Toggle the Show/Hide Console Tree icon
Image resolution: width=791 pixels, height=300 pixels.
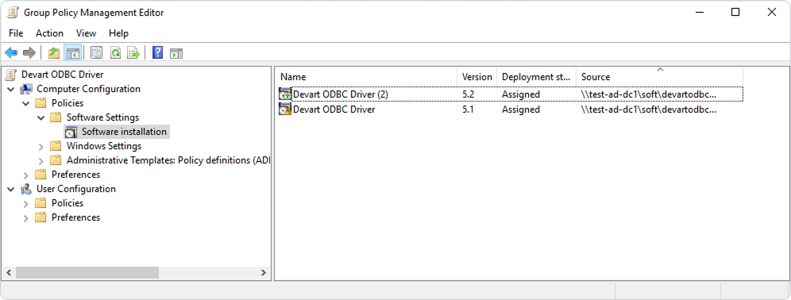coord(72,52)
